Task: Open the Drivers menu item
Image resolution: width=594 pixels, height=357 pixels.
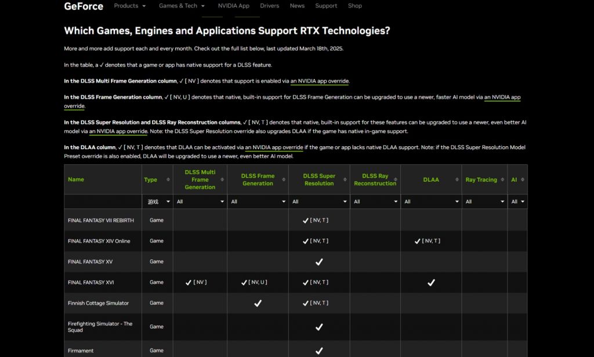Action: pos(269,6)
